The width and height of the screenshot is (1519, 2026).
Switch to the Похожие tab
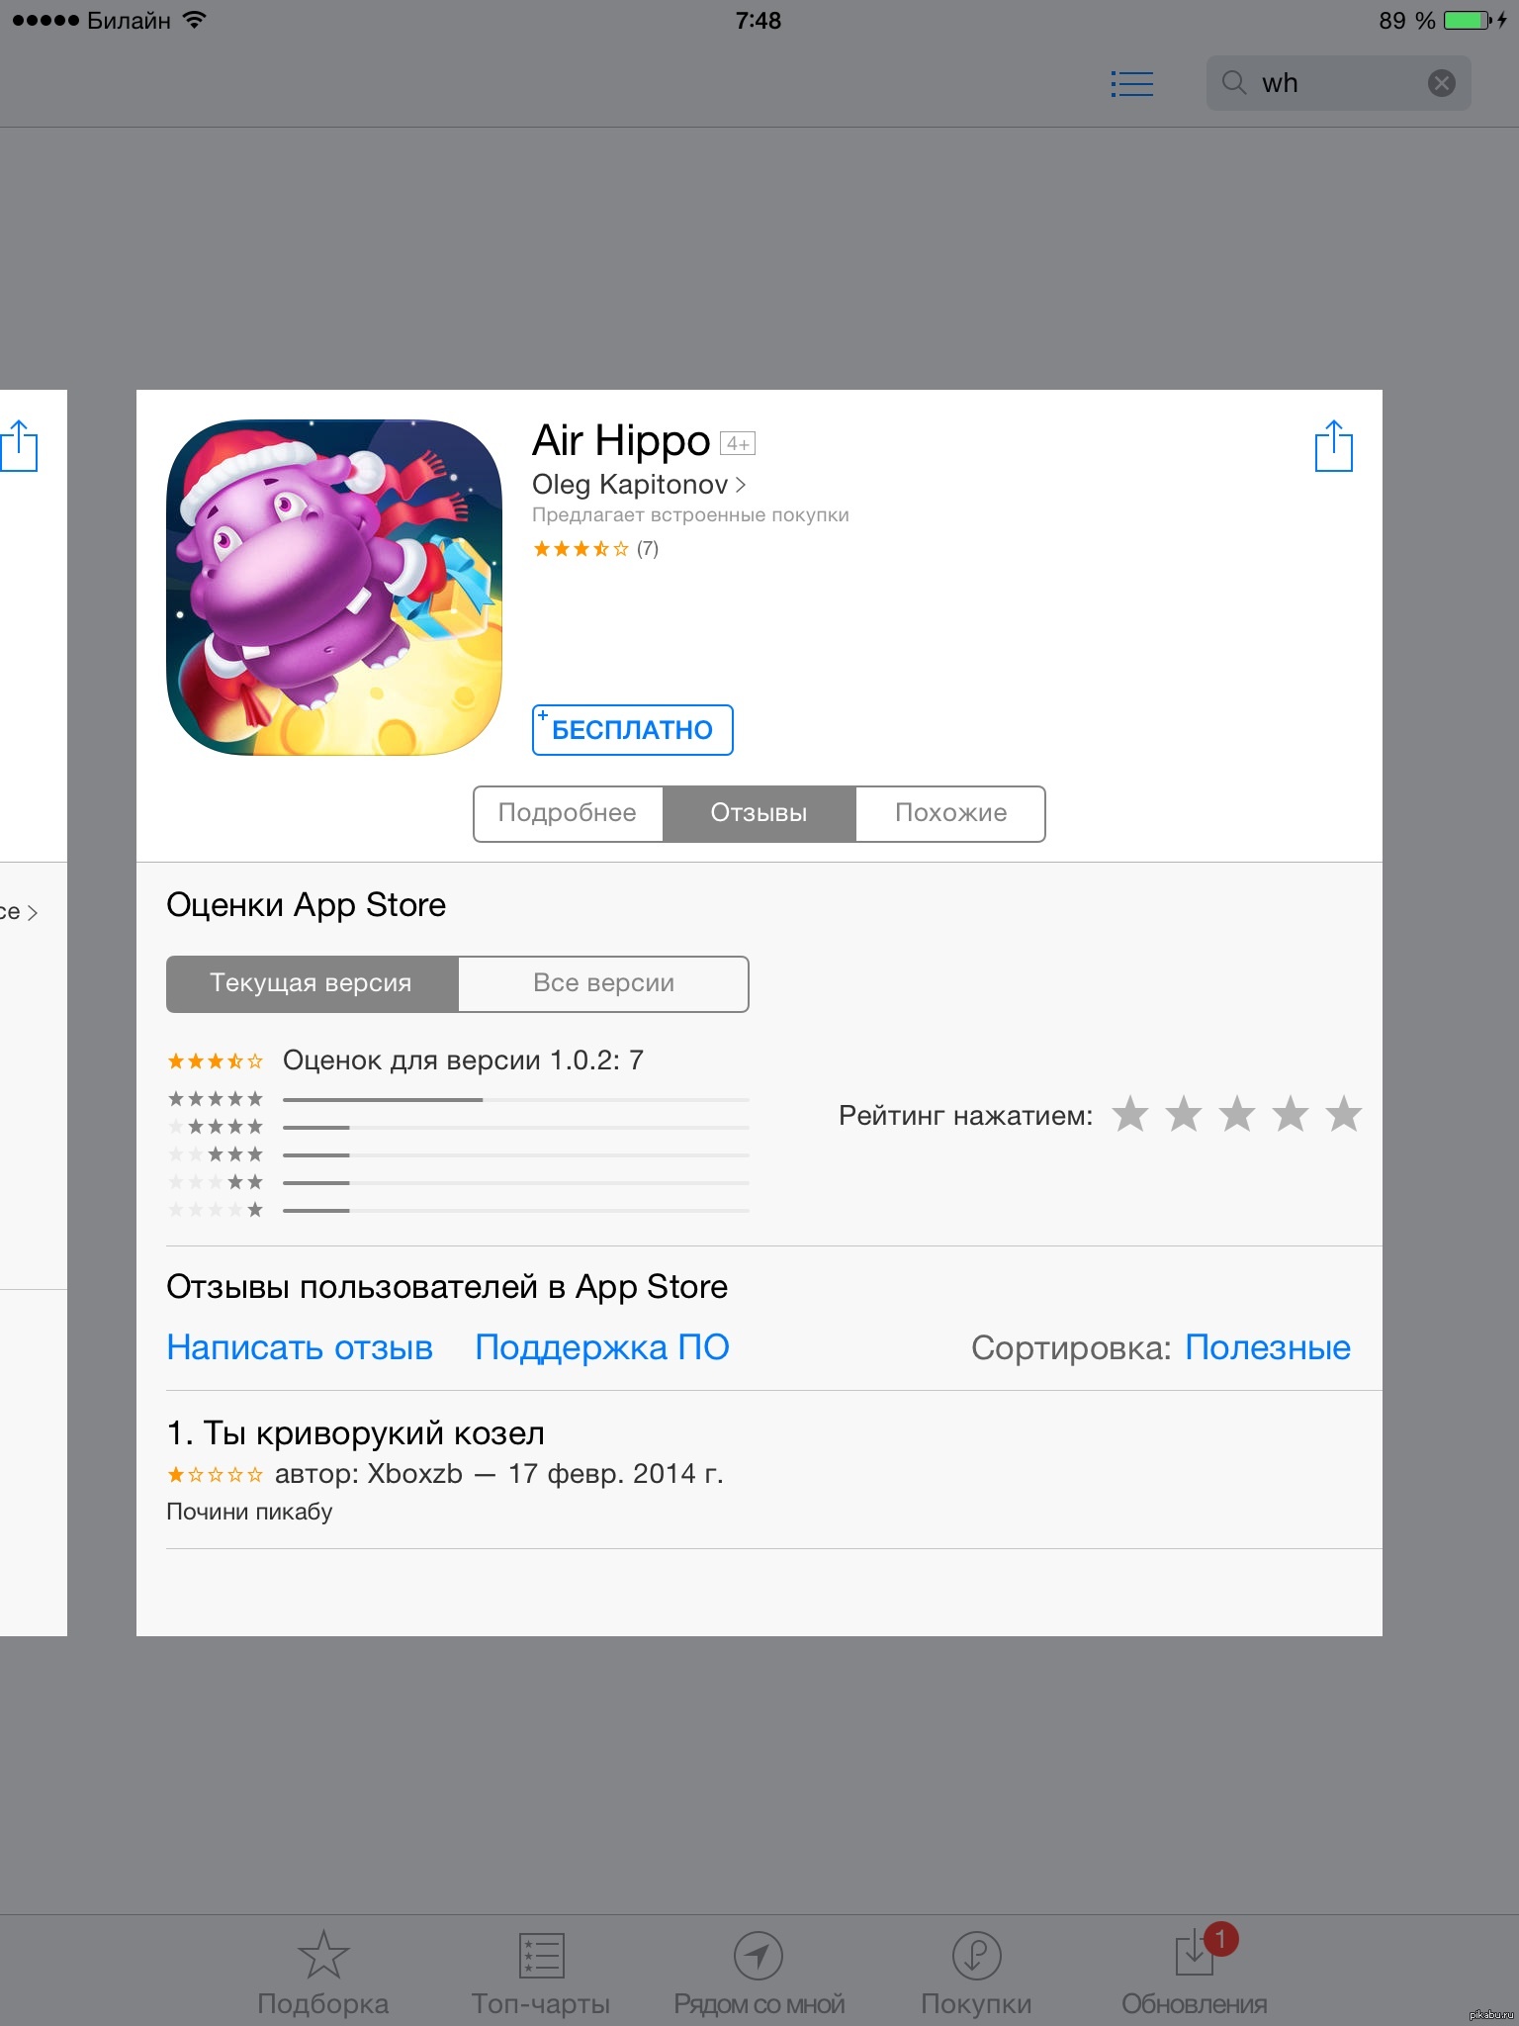point(950,813)
